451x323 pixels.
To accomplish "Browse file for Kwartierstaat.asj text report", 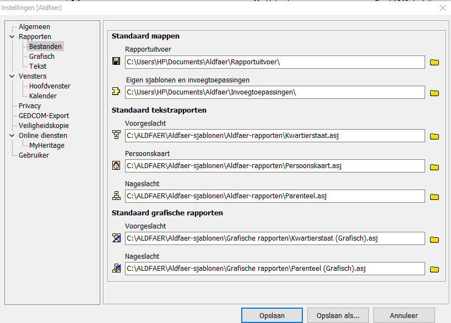I will (x=434, y=136).
